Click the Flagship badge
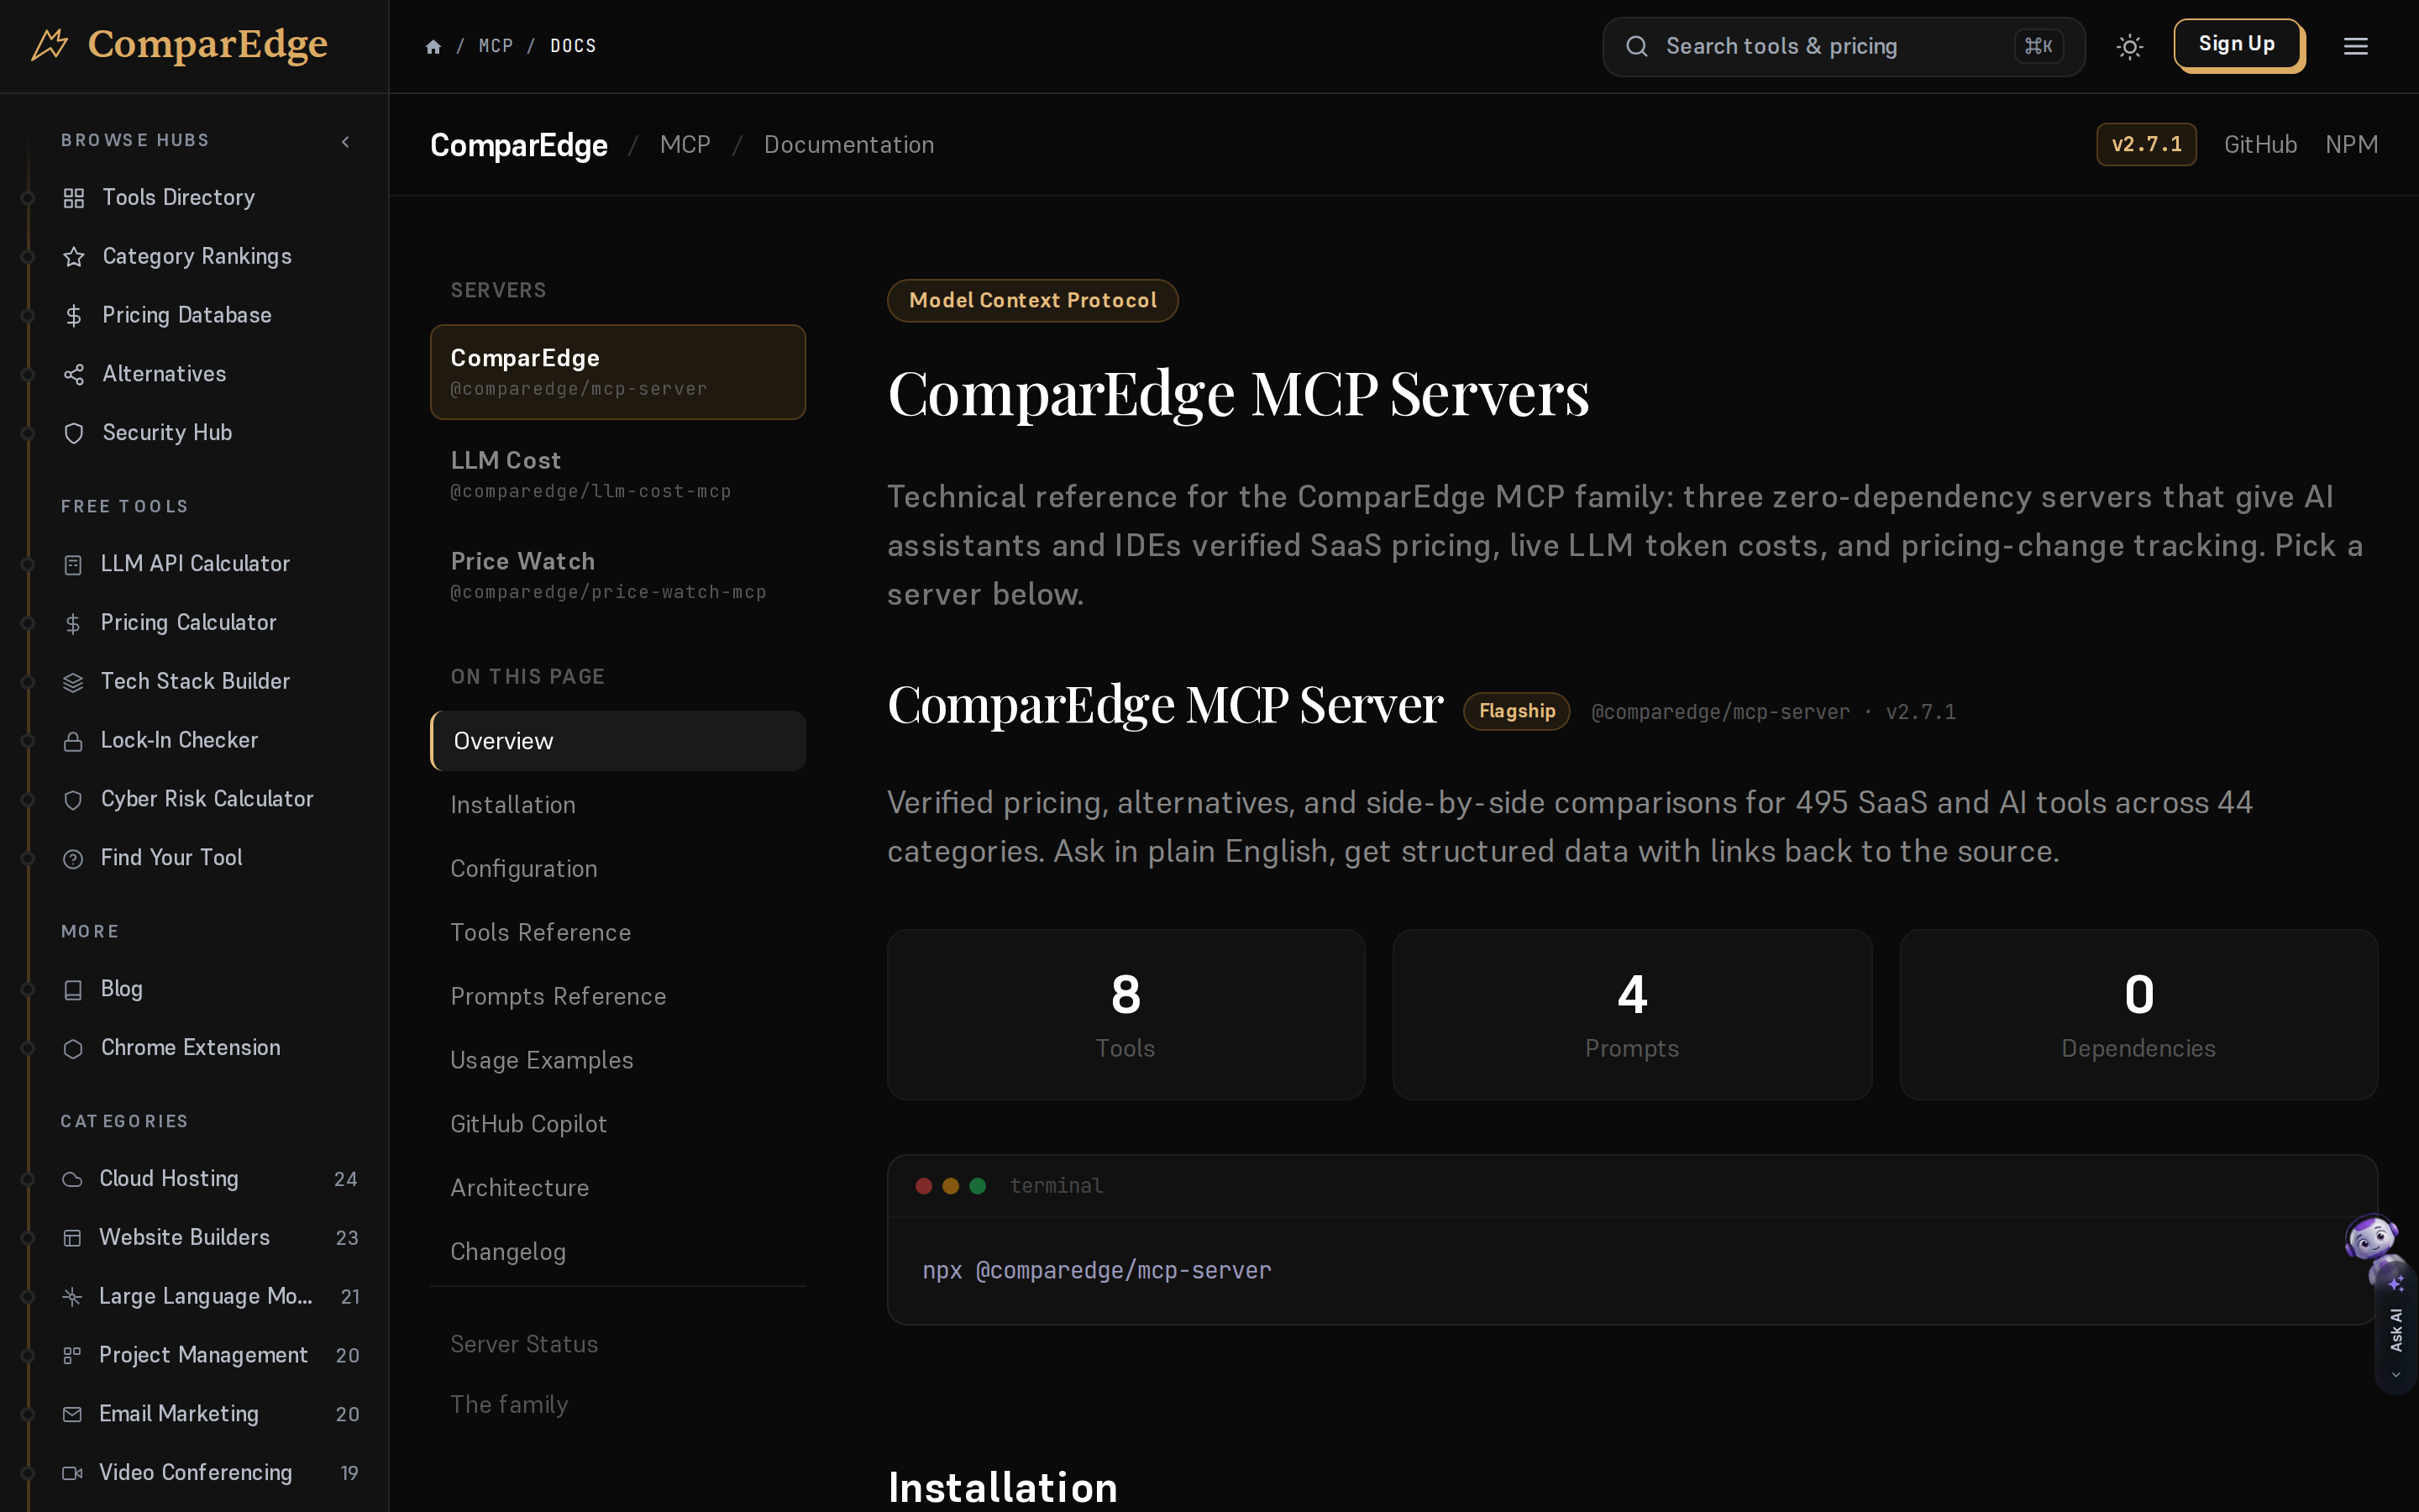The height and width of the screenshot is (1512, 2419). coord(1516,712)
